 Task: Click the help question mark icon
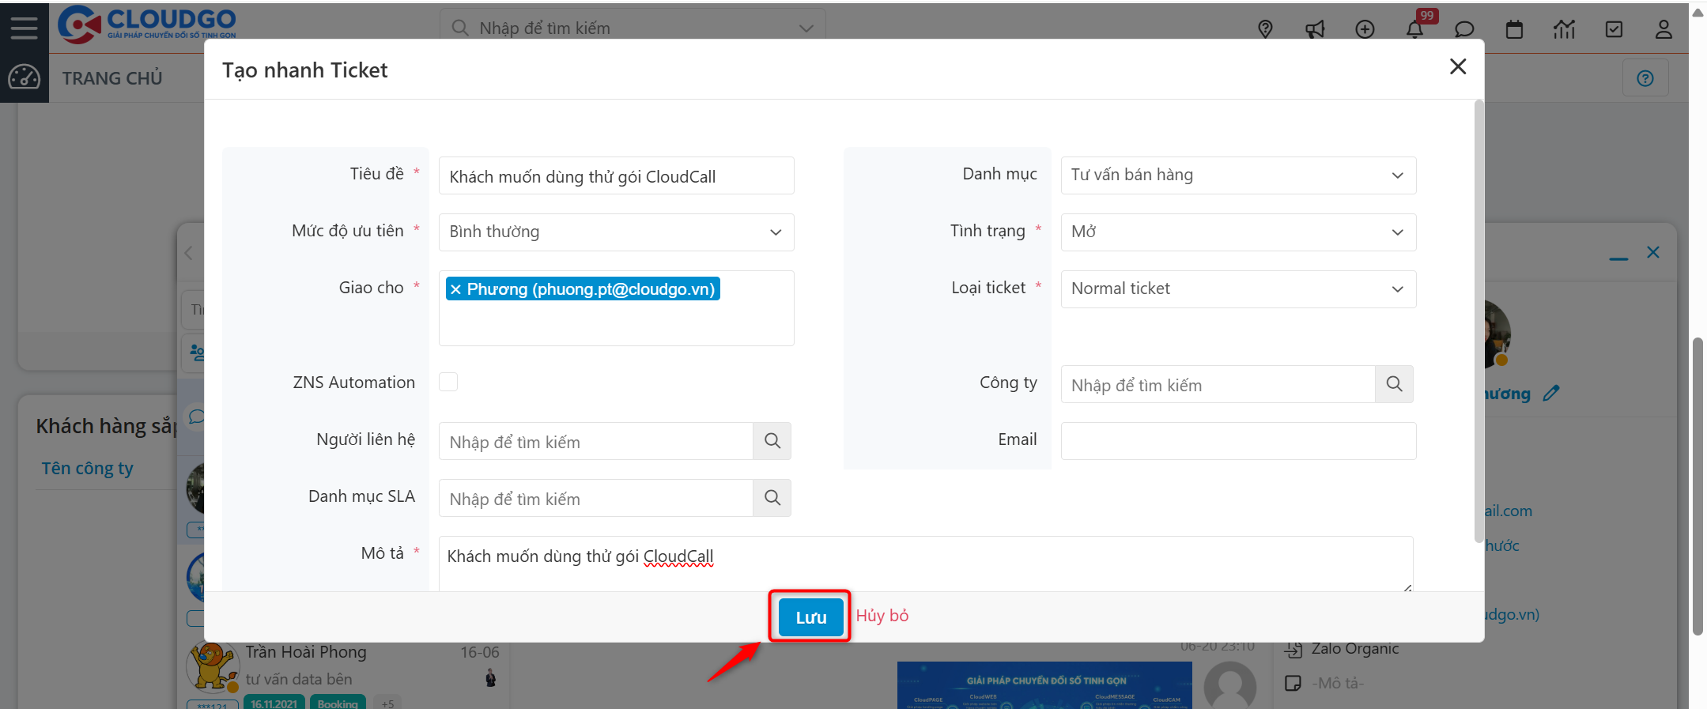(x=1645, y=78)
